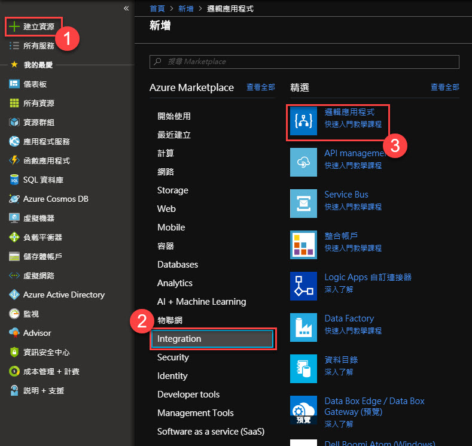Viewport: 472px width, 446px height.
Task: Open 深入了解 under Logic Apps 自訂連接器
Action: coord(339,289)
